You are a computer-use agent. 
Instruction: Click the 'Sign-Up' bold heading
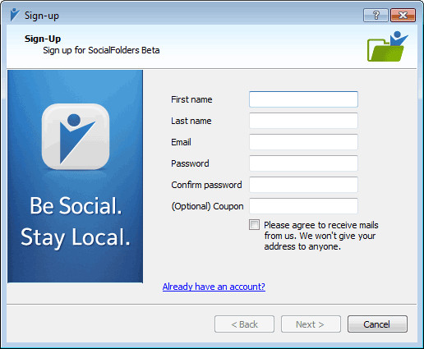click(x=43, y=39)
